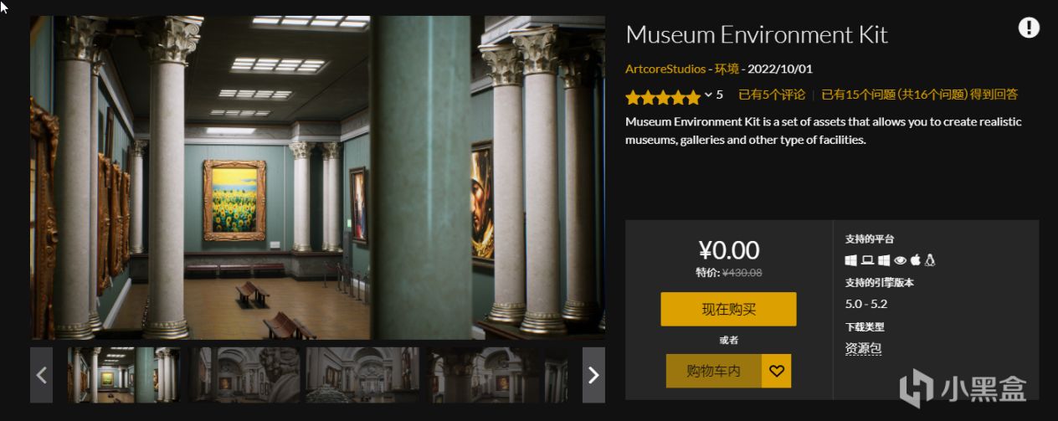This screenshot has height=421, width=1058.
Task: Click the five-star rating icons
Action: point(663,97)
